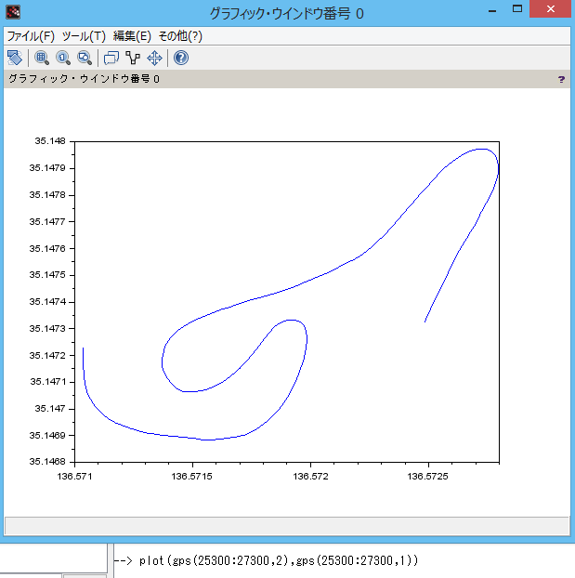Click the x-axis label 136.5725
Viewport: 575px width, 578px height.
point(427,477)
